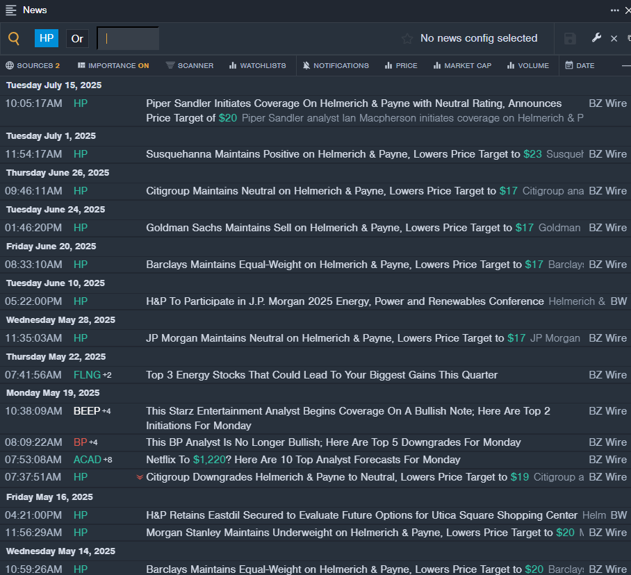Click the BEEP ticker symbol

tap(87, 411)
